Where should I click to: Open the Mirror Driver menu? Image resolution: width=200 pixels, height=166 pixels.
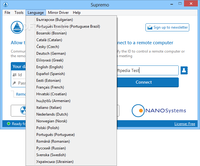[x=58, y=13]
